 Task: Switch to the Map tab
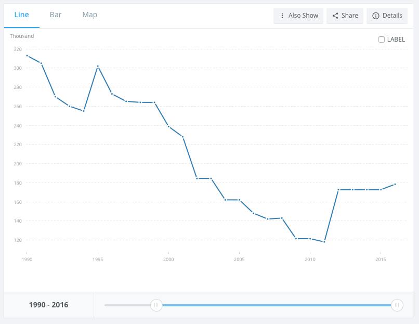pos(90,15)
